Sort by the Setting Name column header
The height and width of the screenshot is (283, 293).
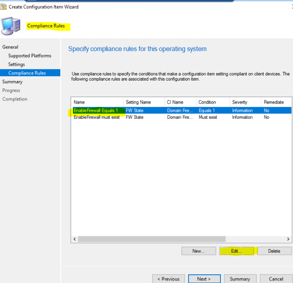point(144,102)
